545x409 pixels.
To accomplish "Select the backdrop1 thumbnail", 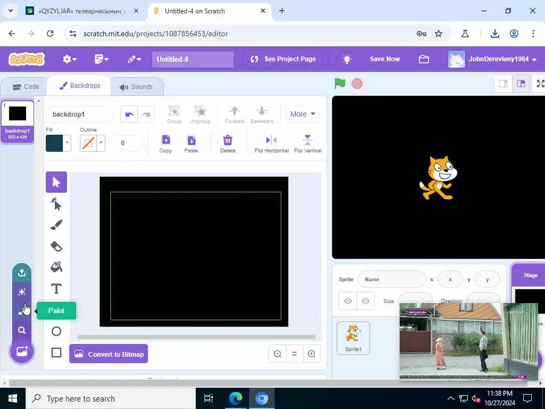I will pyautogui.click(x=18, y=121).
